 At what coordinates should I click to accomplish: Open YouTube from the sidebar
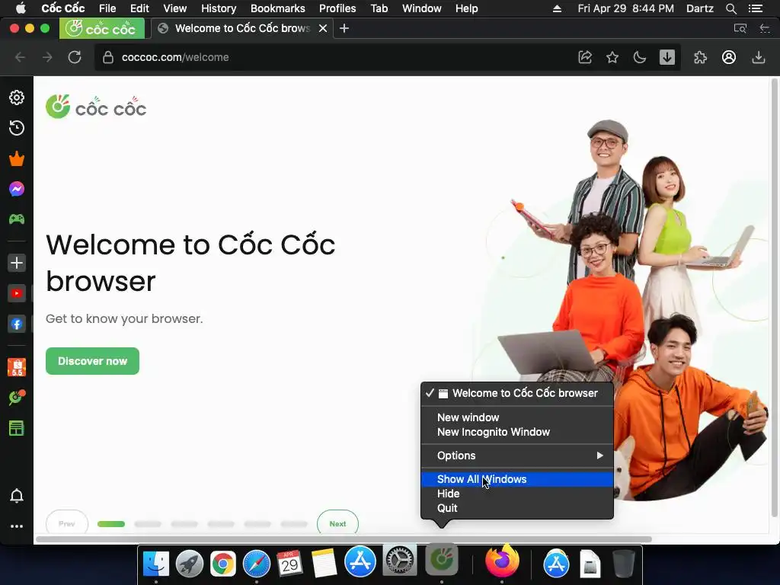pos(17,293)
